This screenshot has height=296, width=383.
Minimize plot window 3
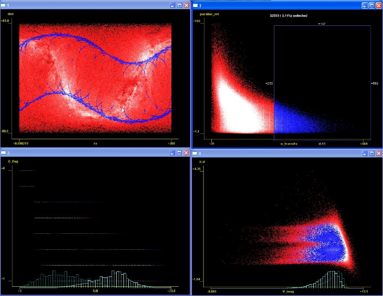[172, 152]
